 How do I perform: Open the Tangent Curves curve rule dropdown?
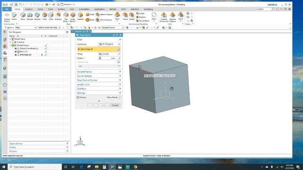pyautogui.click(x=113, y=27)
